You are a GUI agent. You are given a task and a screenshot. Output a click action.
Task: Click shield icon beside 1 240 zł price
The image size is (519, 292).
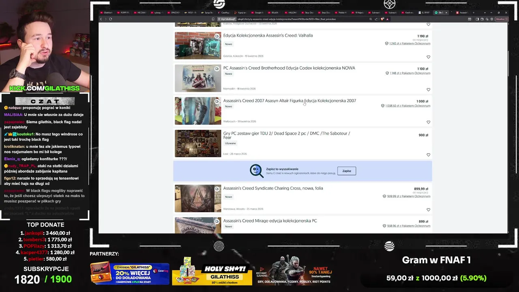386,43
